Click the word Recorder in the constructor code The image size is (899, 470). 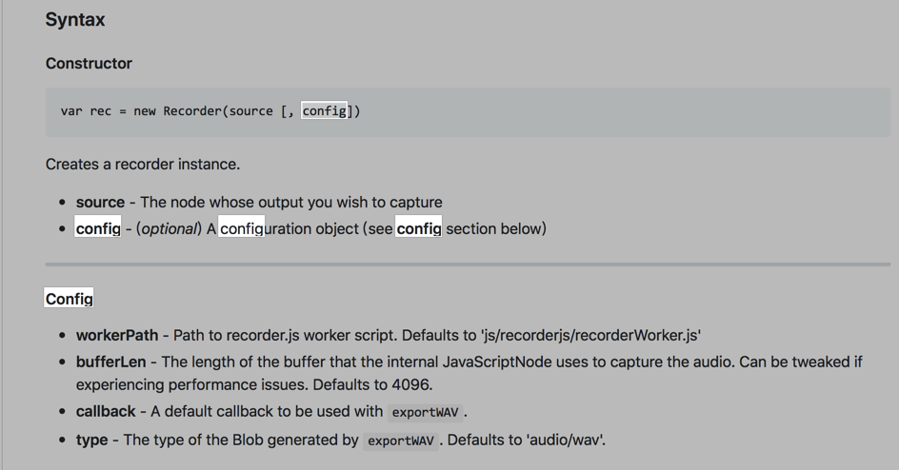pyautogui.click(x=191, y=111)
